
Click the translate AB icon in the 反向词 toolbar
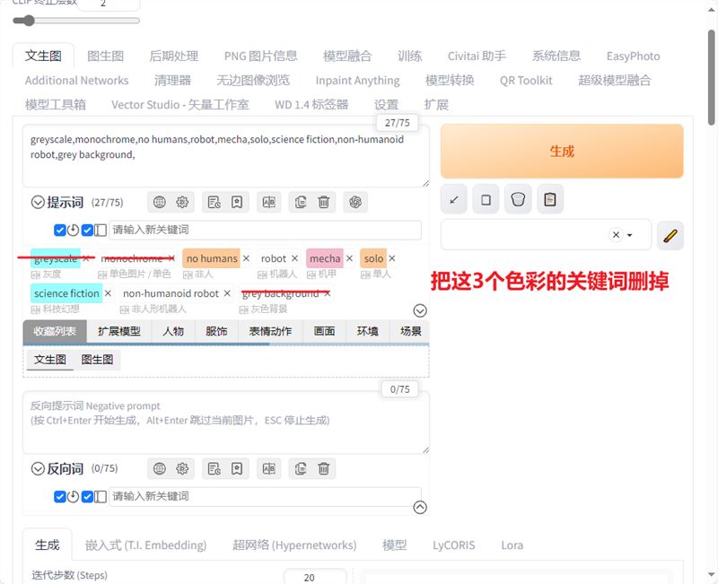[x=268, y=468]
